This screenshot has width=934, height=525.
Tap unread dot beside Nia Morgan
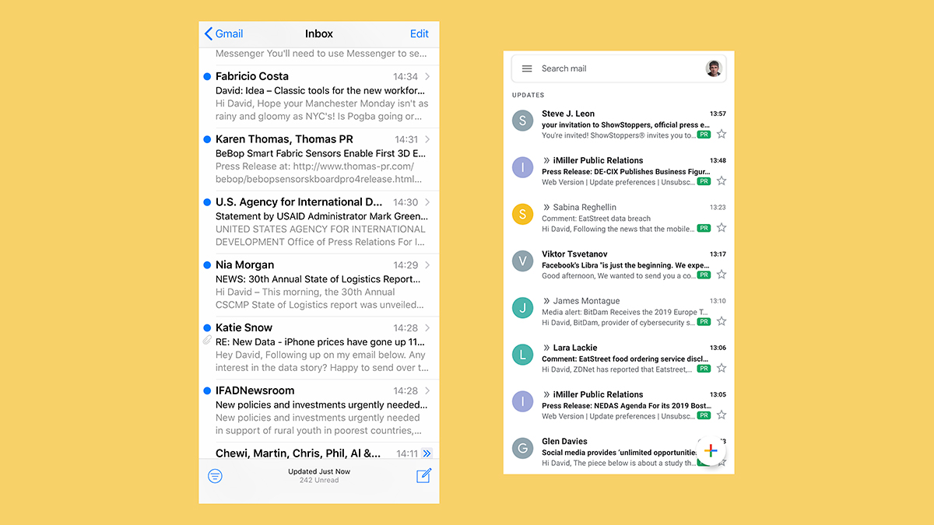[x=207, y=265]
